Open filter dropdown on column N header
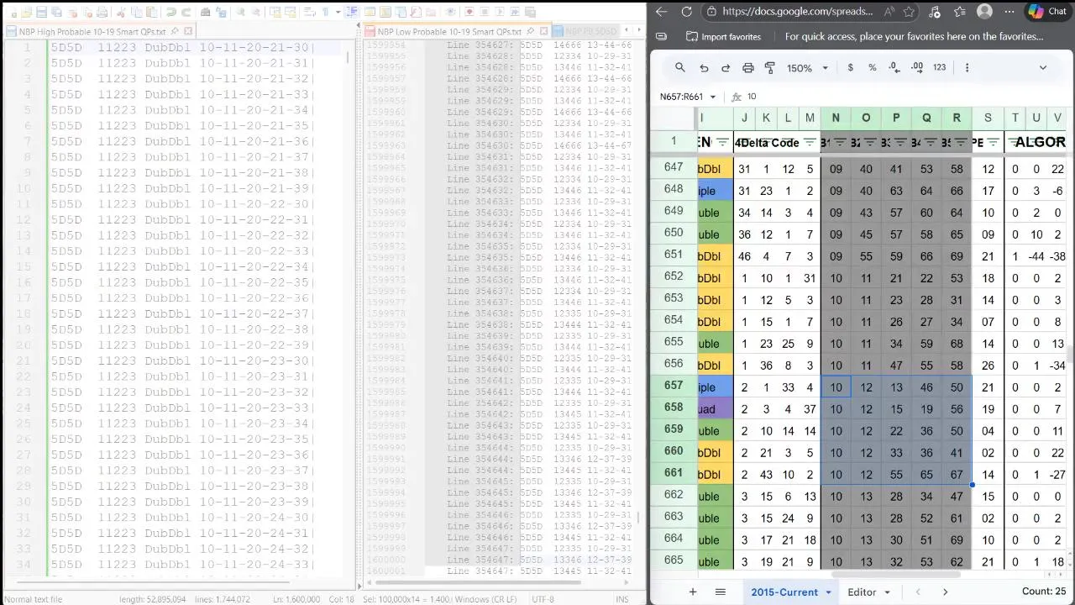1075x605 pixels. coord(842,142)
